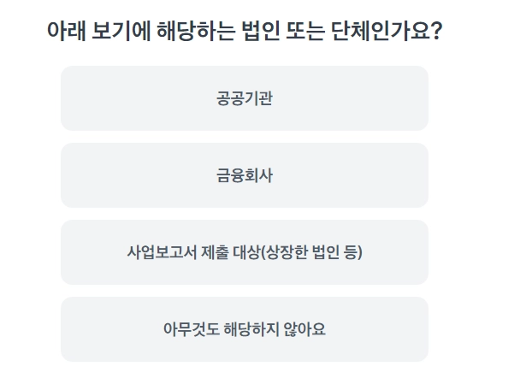Mark the entity as a 금융회사
Screen dimensions: 532x390
click(244, 175)
